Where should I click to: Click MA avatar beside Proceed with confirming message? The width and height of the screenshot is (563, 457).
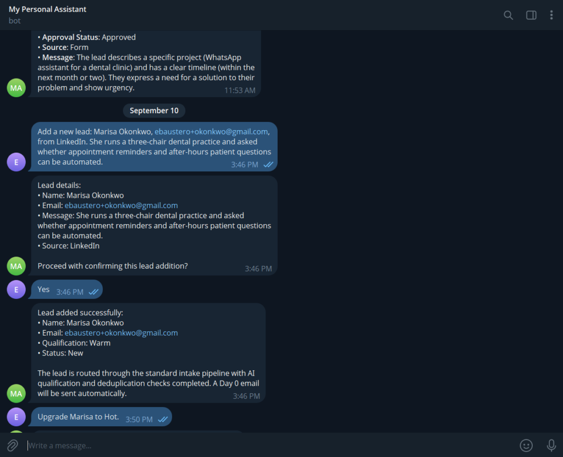(x=16, y=266)
